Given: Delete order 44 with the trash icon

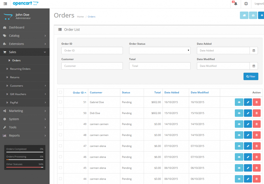Looking at the screenshot, I should pos(257,179).
